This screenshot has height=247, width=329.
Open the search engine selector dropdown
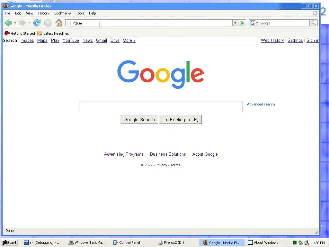(253, 23)
